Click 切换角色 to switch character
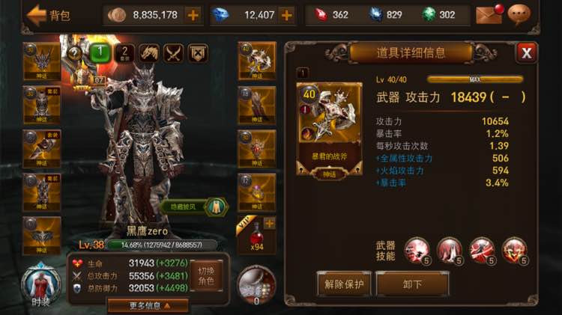 (x=206, y=276)
